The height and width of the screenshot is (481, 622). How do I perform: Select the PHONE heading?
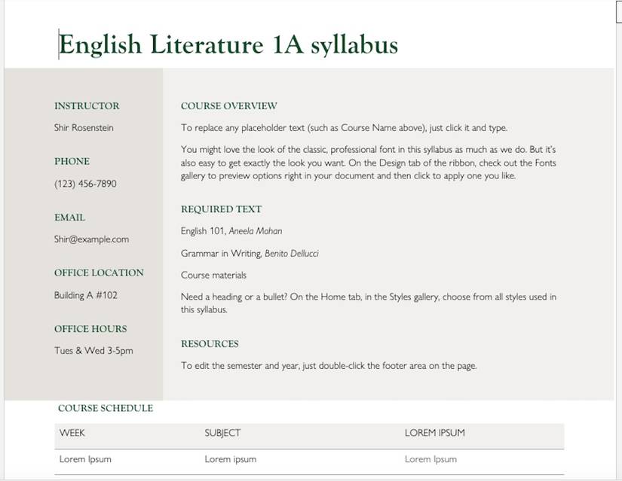point(72,162)
